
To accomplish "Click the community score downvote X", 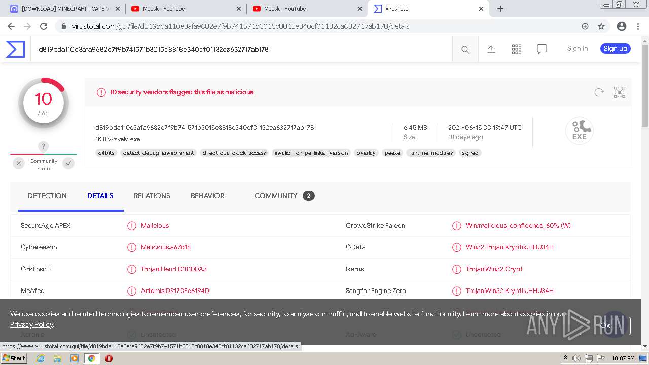I will point(19,163).
